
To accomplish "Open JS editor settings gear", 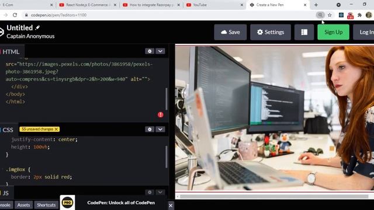I will (x=150, y=192).
